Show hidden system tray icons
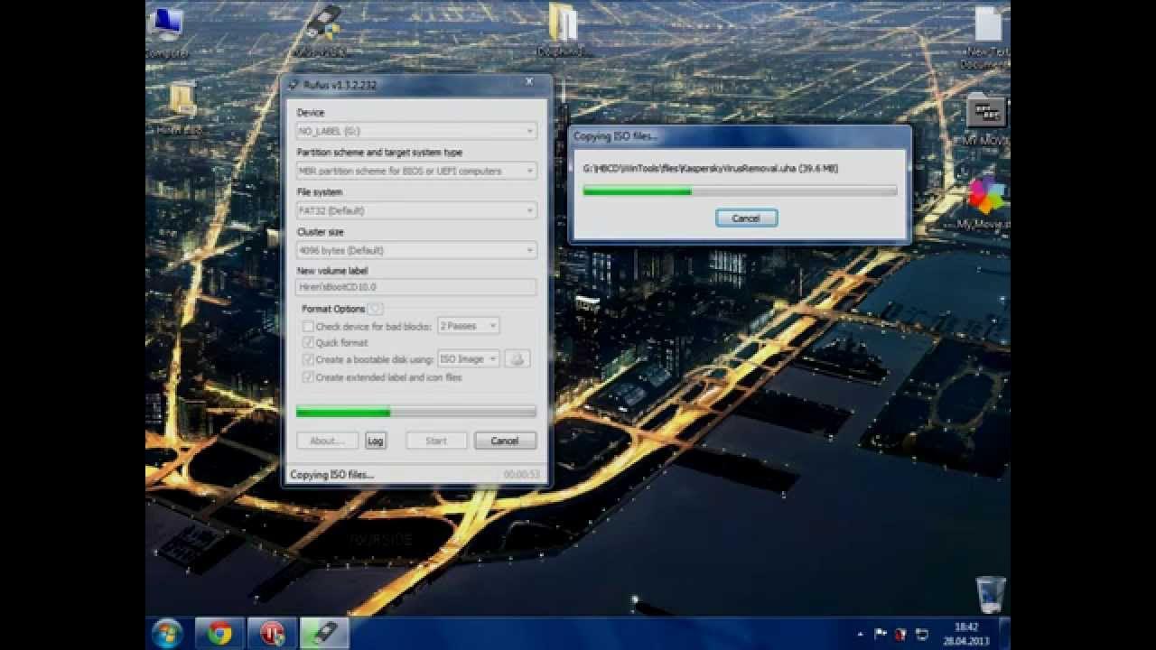The height and width of the screenshot is (650, 1156). pyautogui.click(x=859, y=634)
